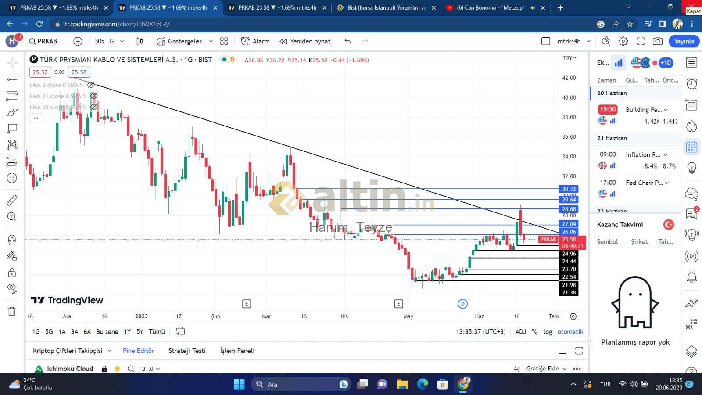The width and height of the screenshot is (702, 395).
Task: Expand the Fed Chair event chevron
Action: [666, 183]
